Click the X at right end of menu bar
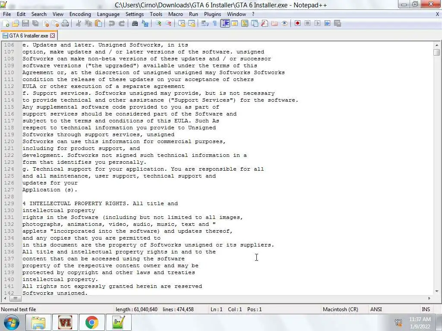 pos(438,14)
